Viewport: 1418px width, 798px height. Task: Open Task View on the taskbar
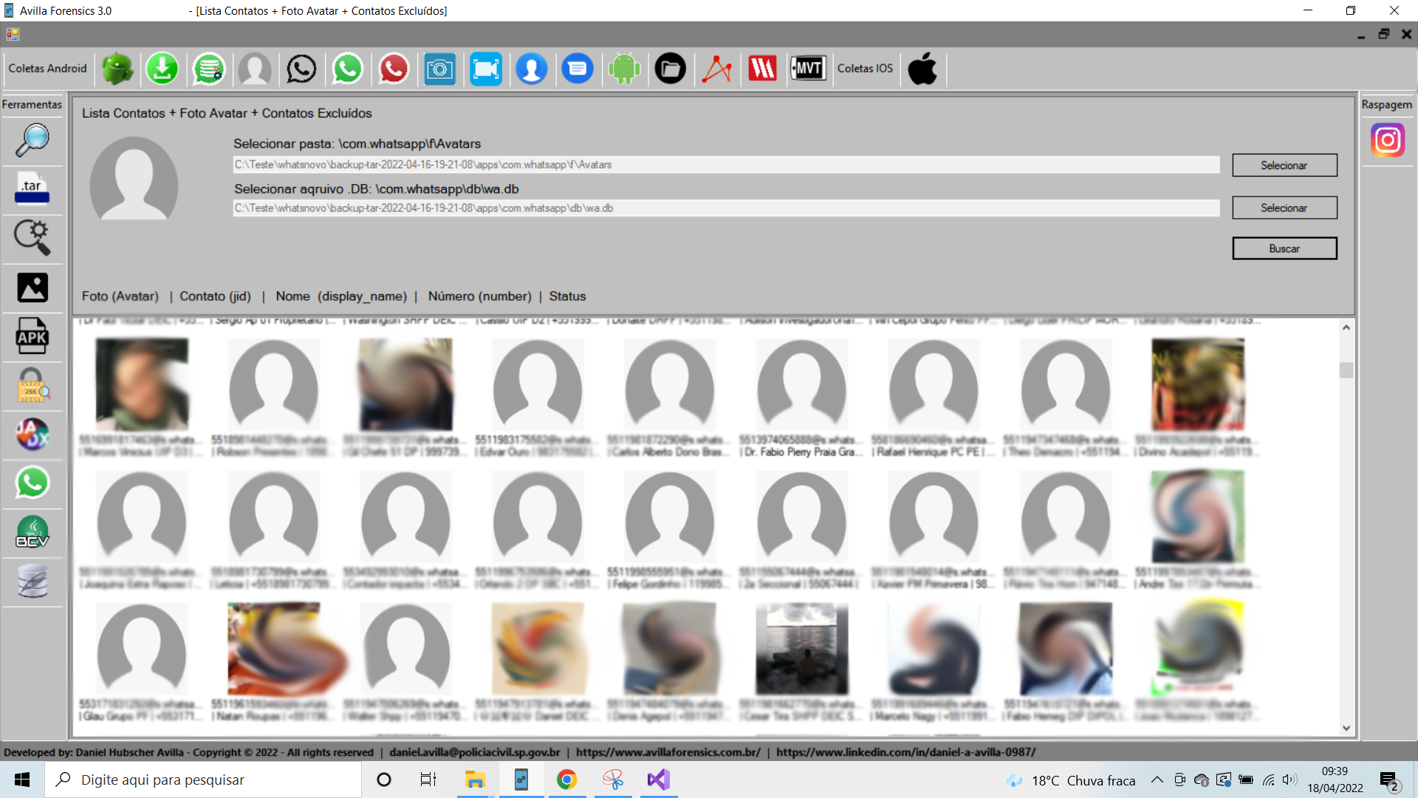point(428,780)
